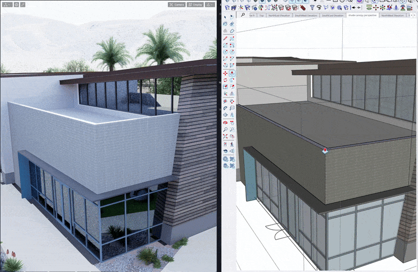418x272 pixels.
Task: Open the rightmost render window dropdown
Action: (x=210, y=5)
